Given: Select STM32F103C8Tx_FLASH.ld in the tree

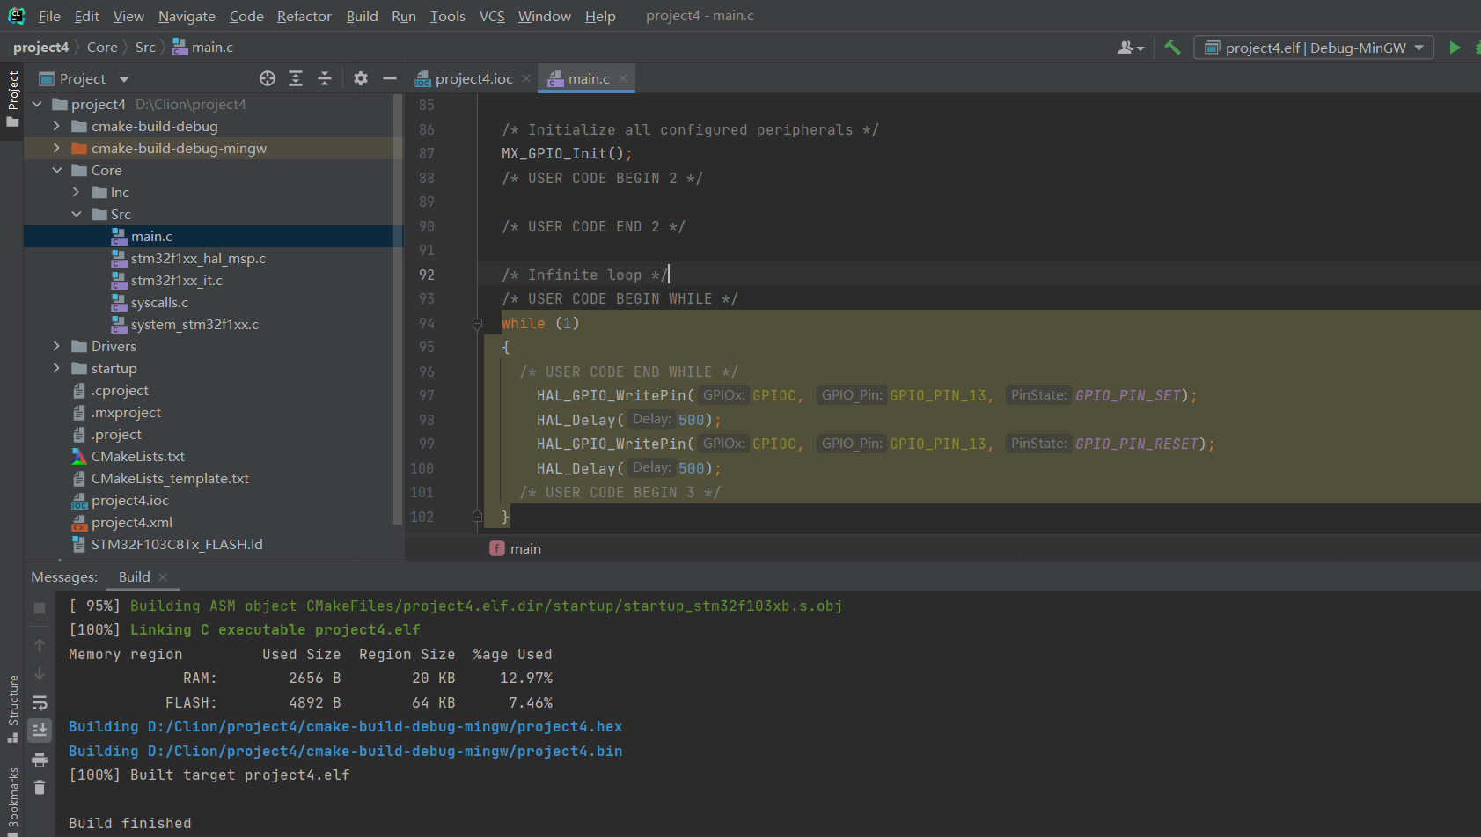Looking at the screenshot, I should coord(177,544).
